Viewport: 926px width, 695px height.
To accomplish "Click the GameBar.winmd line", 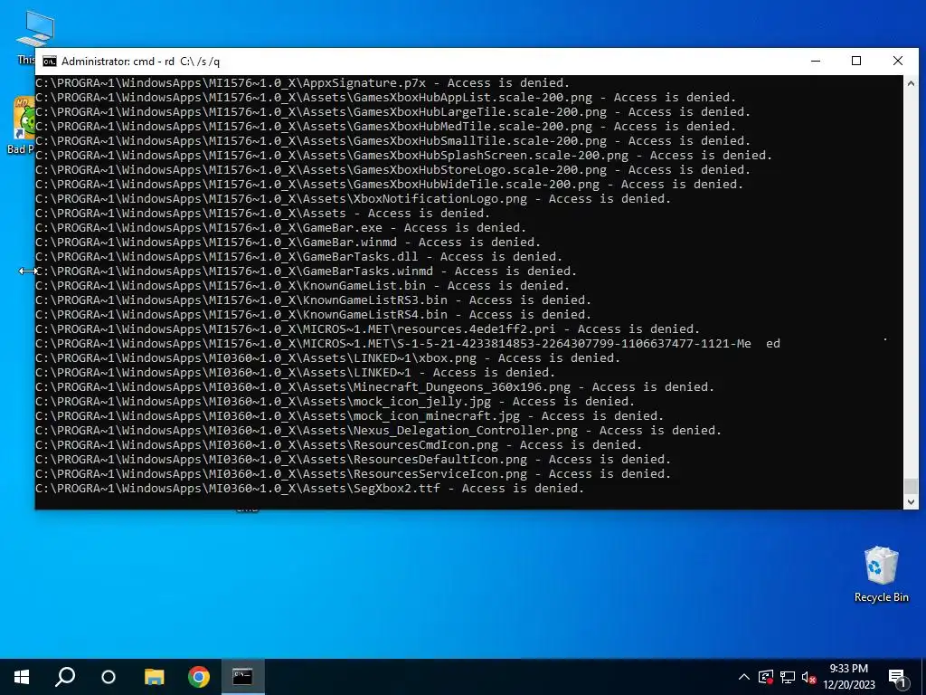I will (288, 243).
